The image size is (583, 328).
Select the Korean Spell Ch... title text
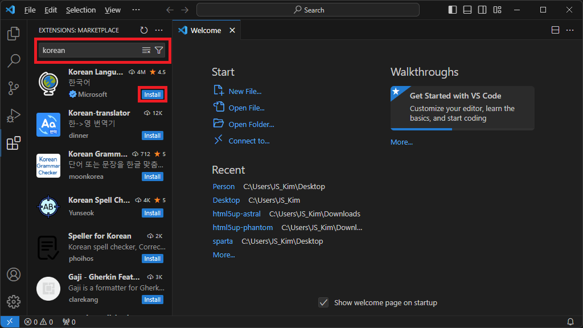click(x=99, y=200)
